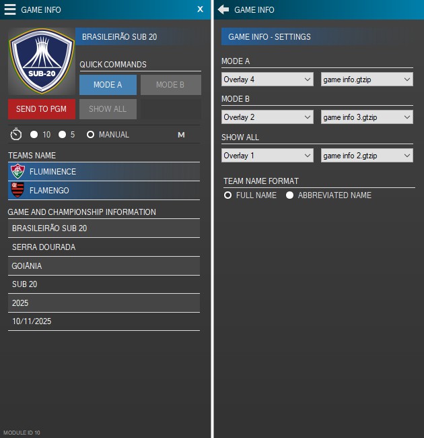Select the 5 seconds timer option
Screen dimensions: 424x438
point(63,135)
